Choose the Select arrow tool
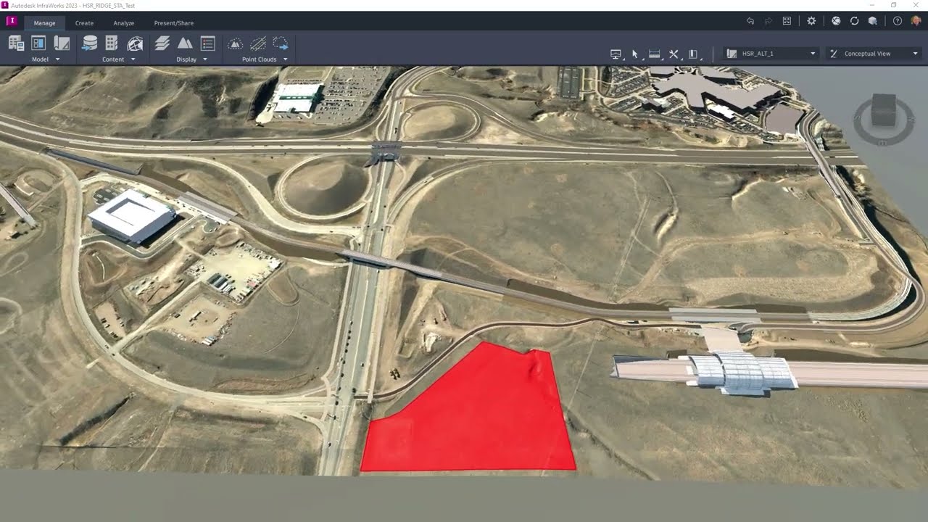Screen dimensions: 928x522 coord(635,54)
